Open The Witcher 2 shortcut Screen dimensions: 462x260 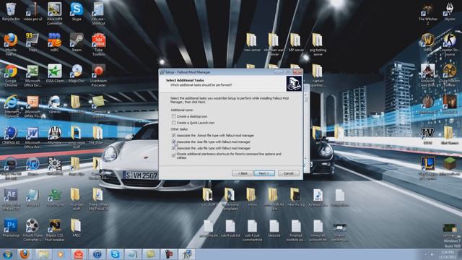point(428,14)
